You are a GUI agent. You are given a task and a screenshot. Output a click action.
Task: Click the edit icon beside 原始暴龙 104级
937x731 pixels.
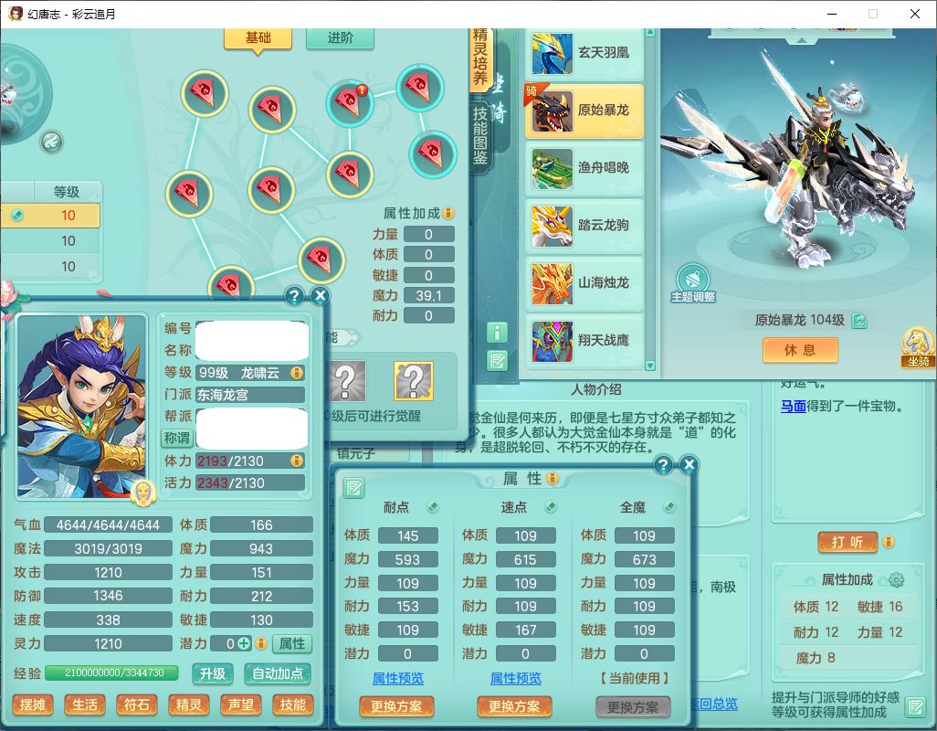coord(859,321)
